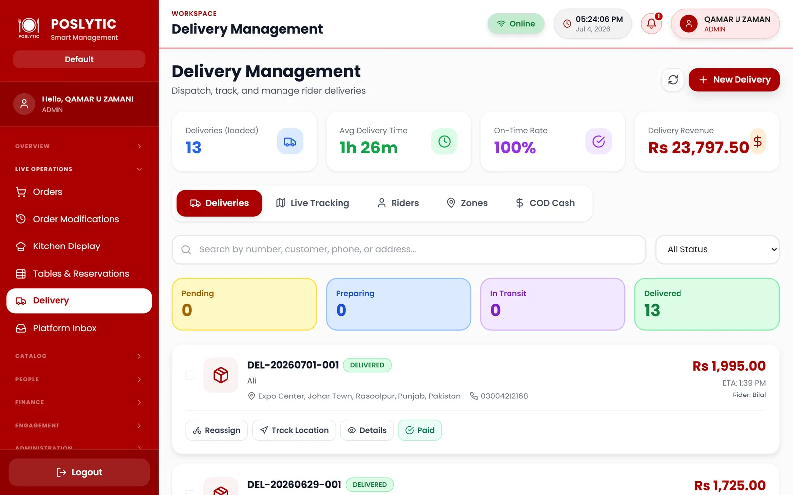Click the truck icon in Deliveries card
793x495 pixels.
pyautogui.click(x=290, y=142)
